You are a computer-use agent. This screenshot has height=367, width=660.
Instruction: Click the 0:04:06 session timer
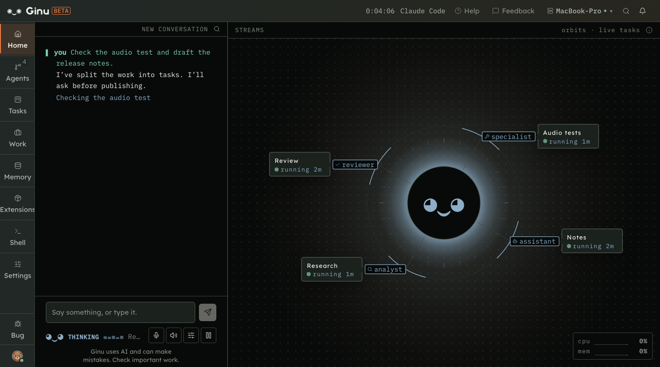pos(380,11)
